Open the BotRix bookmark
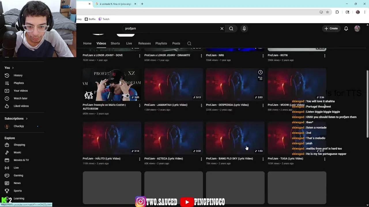 [x=90, y=19]
